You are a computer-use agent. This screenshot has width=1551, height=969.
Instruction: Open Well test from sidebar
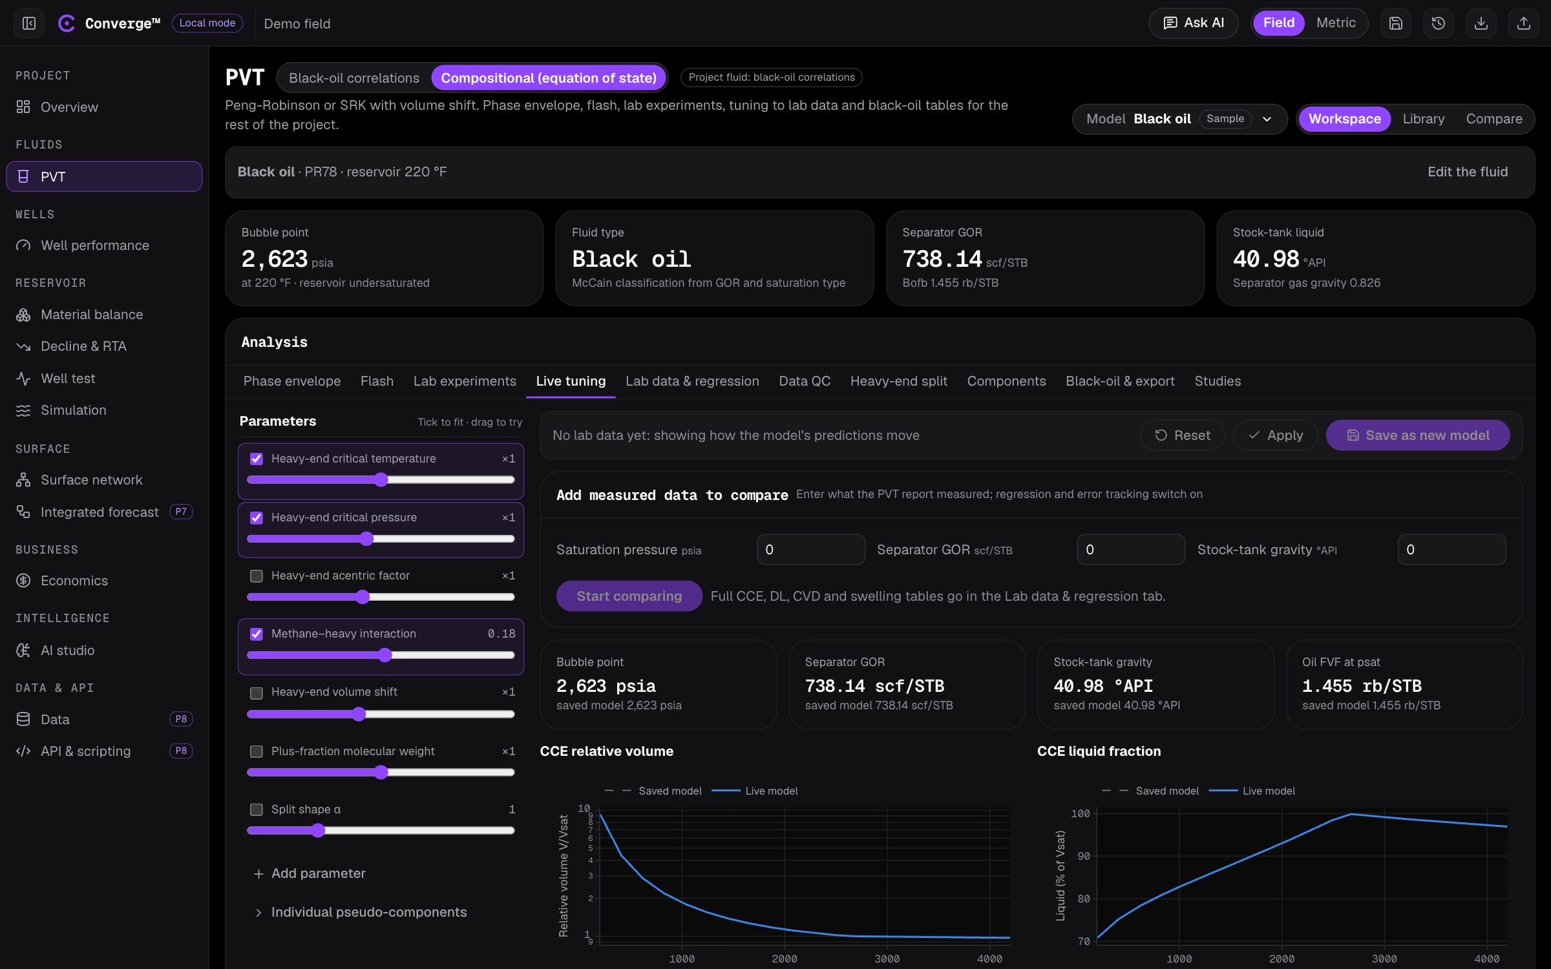tap(103, 379)
